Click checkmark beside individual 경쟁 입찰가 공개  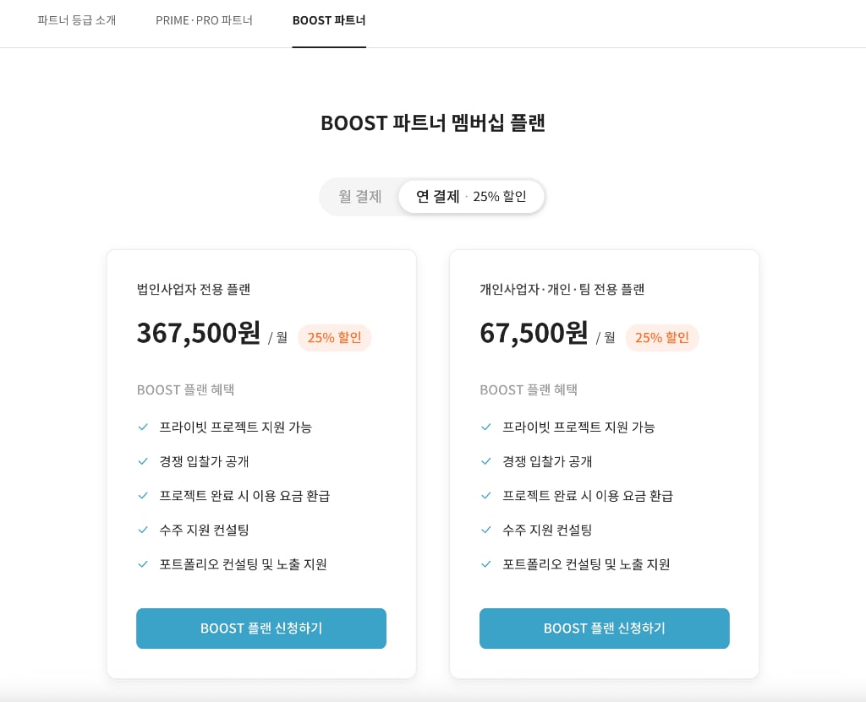click(x=486, y=461)
